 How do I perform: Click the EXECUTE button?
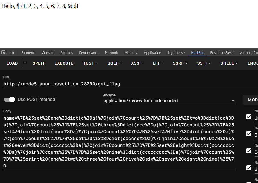pyautogui.click(x=64, y=63)
